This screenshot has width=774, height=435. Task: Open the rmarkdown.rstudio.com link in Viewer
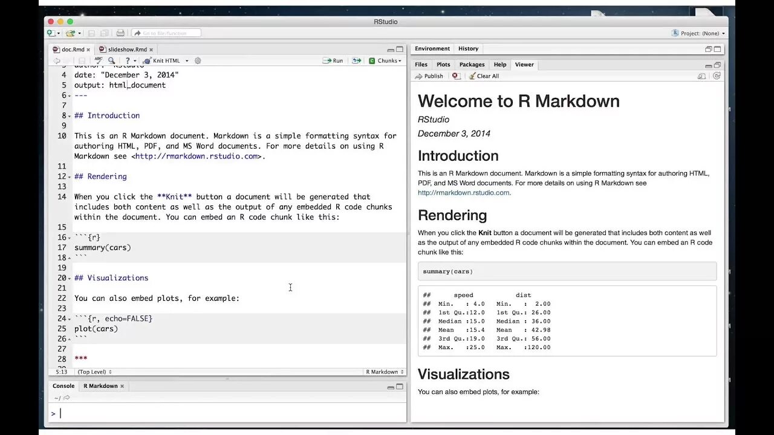click(x=464, y=193)
